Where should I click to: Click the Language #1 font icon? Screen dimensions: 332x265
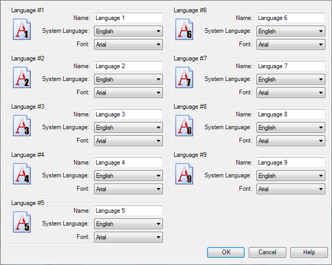(21, 30)
